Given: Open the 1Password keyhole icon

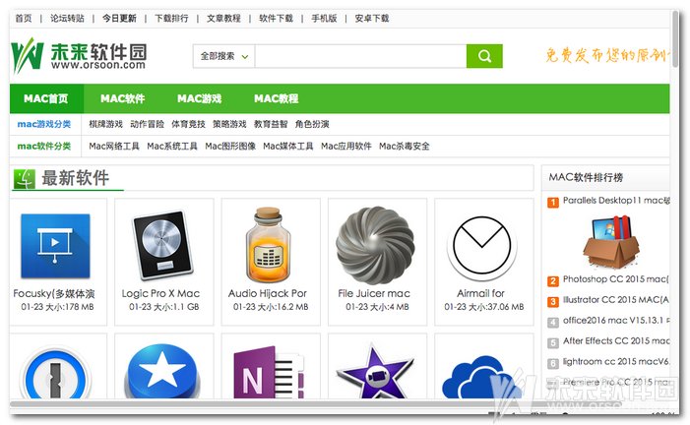Looking at the screenshot, I should (55, 372).
